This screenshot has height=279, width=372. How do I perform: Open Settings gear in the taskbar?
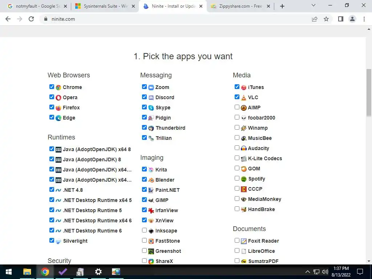(x=98, y=272)
